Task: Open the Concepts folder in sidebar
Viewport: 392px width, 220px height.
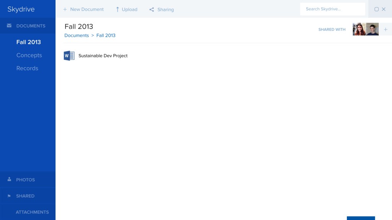Action: (x=29, y=55)
